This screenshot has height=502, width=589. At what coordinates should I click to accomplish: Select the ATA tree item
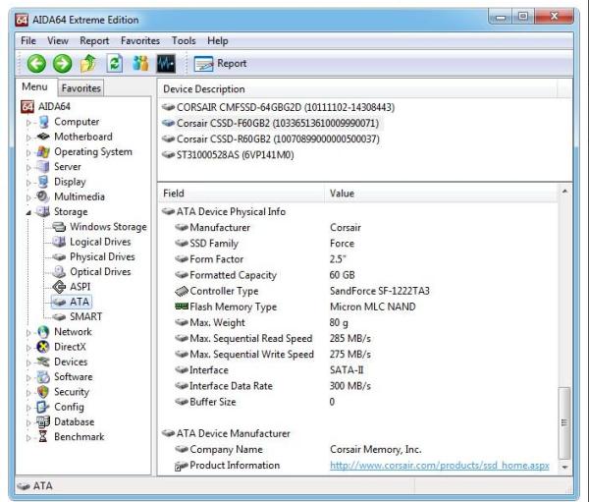tap(72, 302)
